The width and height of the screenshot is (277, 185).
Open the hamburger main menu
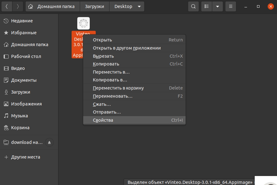pyautogui.click(x=231, y=6)
